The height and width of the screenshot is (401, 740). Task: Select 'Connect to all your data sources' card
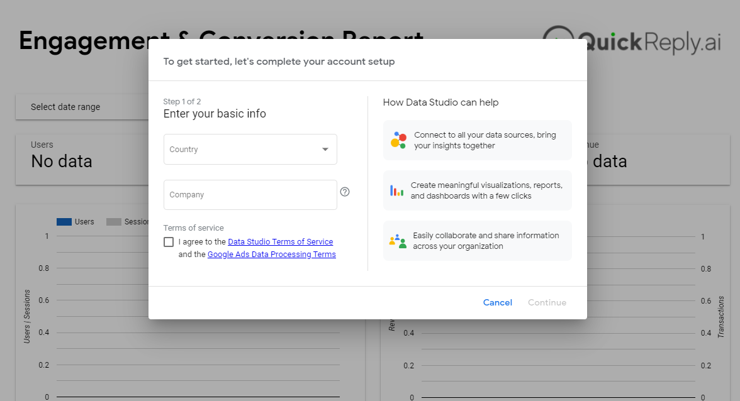point(477,140)
